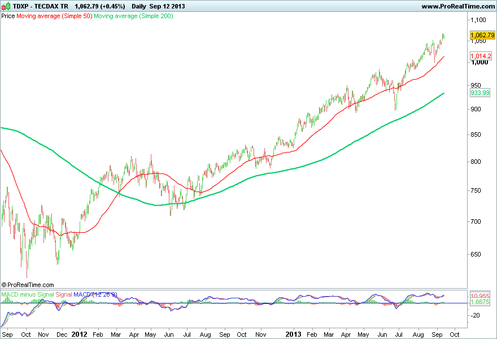This screenshot has width=497, height=339.
Task: Click the 900 price axis label
Action: pyautogui.click(x=476, y=109)
